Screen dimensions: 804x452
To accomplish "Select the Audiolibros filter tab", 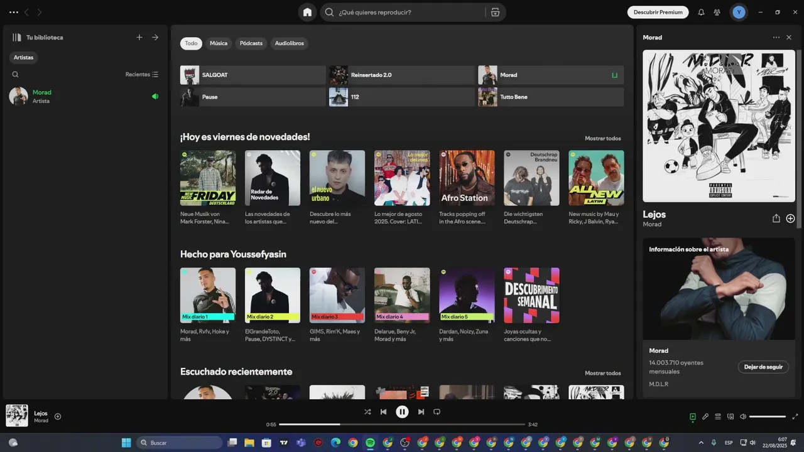I will click(x=290, y=43).
